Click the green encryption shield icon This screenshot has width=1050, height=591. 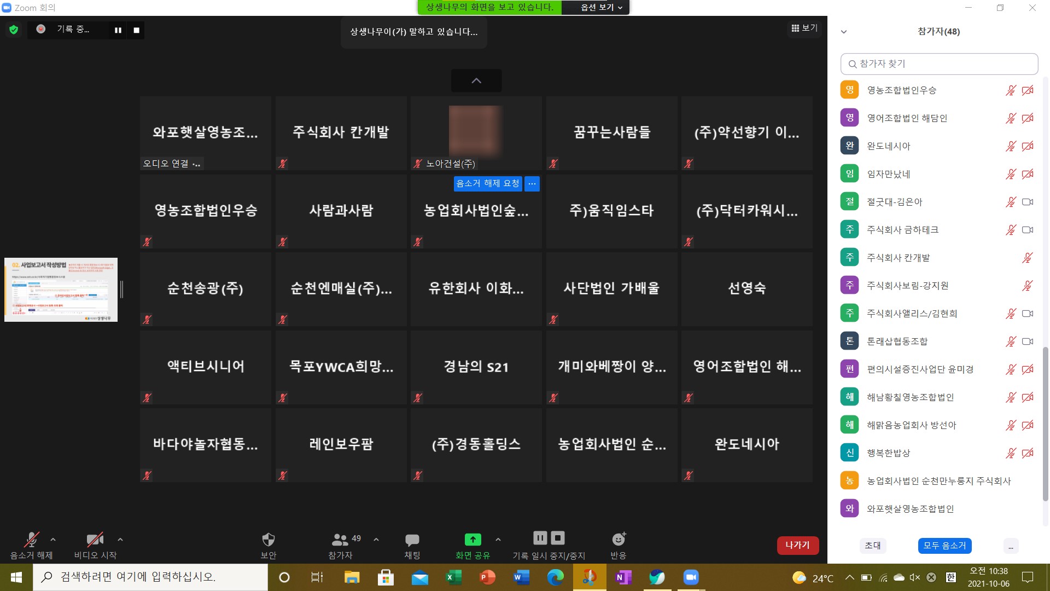14,30
